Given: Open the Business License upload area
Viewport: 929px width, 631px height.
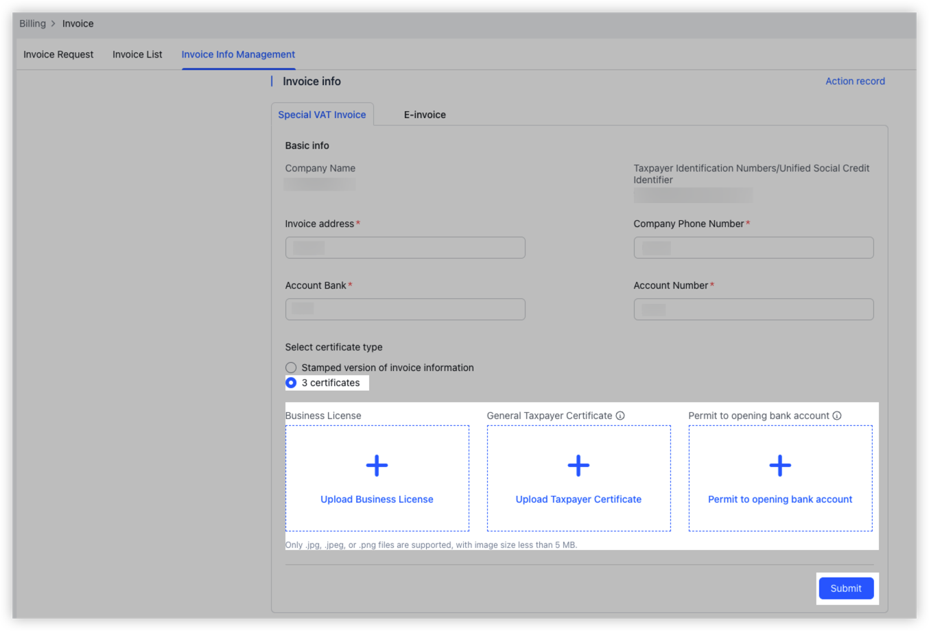Looking at the screenshot, I should [x=376, y=477].
